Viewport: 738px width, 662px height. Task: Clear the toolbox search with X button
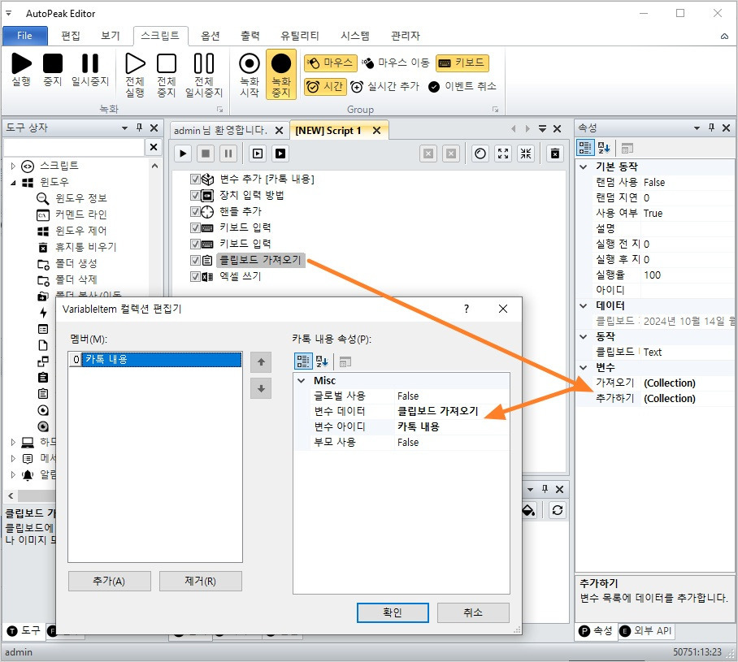154,147
